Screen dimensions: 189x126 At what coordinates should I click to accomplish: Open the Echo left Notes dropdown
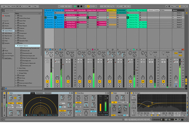point(11,105)
